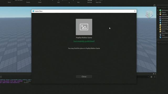Click the view selector cube in viewport
The width and height of the screenshot is (168, 94).
click(x=149, y=14)
